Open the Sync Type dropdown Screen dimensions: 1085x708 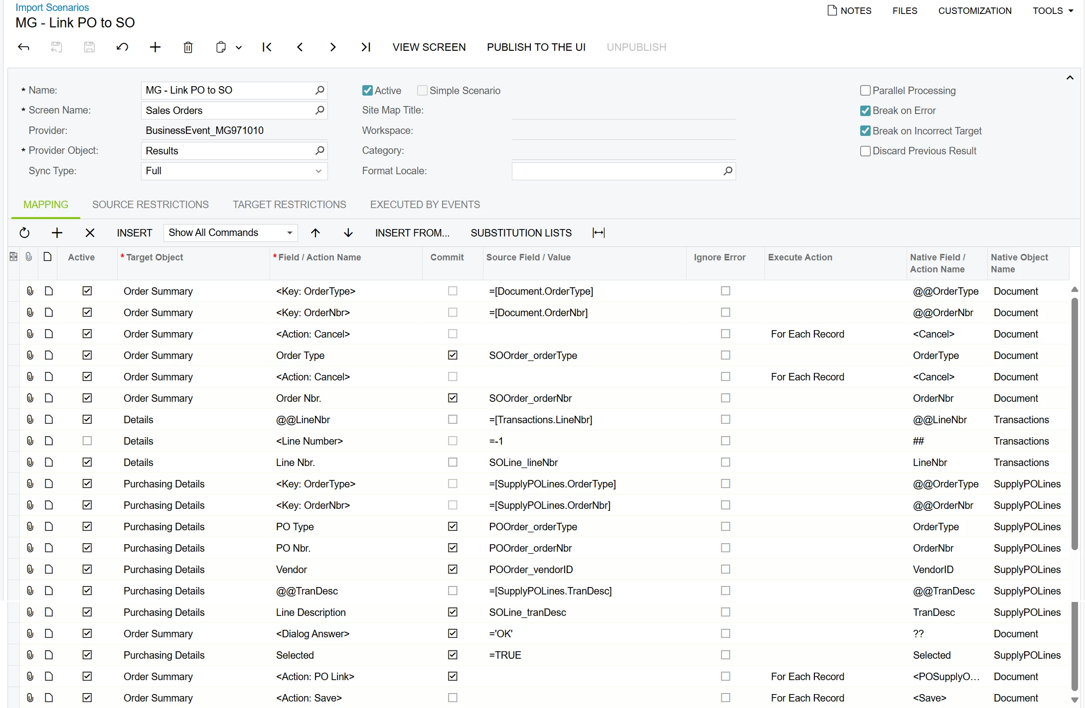tap(318, 171)
